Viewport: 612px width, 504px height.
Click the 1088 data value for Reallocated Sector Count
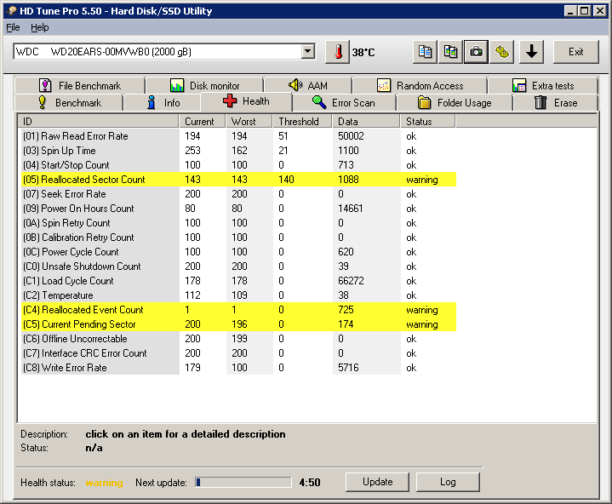tap(348, 179)
